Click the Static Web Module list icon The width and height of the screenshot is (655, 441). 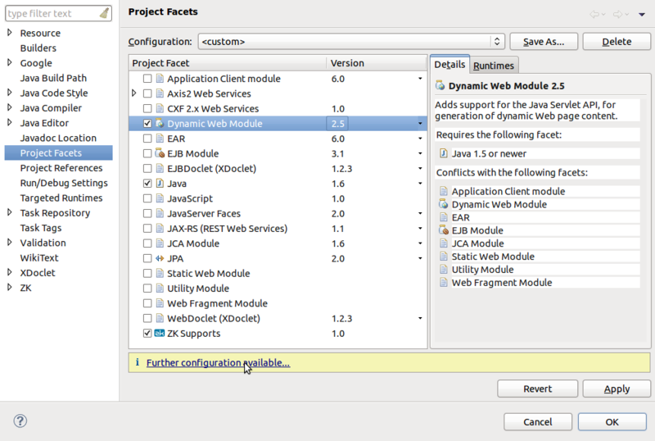click(160, 273)
